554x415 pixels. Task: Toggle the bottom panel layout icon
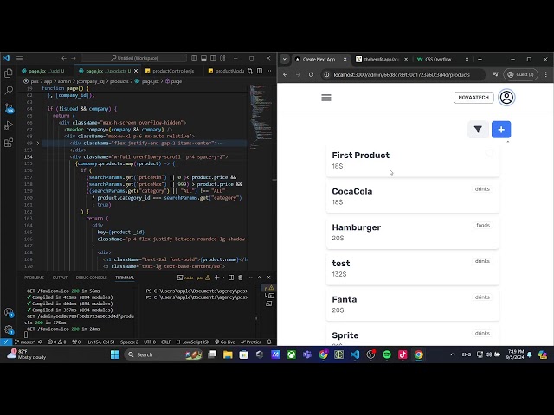pos(204,58)
